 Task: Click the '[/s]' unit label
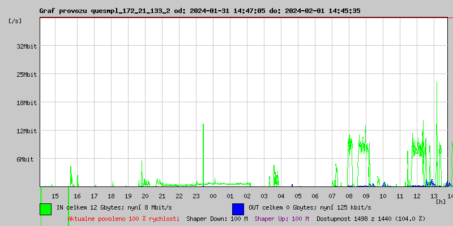(16, 21)
